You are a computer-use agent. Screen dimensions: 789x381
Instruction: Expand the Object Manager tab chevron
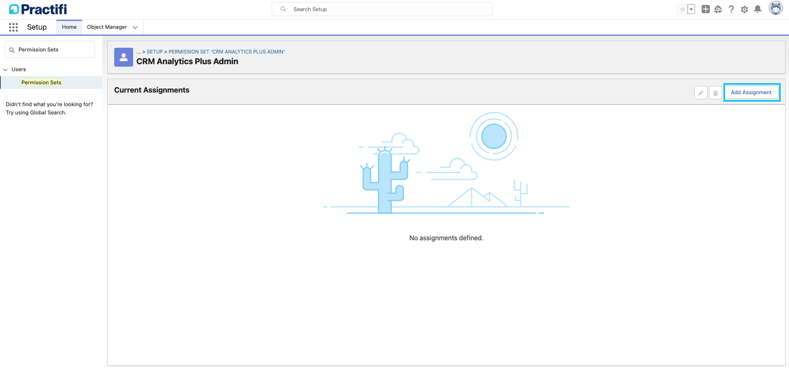(x=135, y=27)
